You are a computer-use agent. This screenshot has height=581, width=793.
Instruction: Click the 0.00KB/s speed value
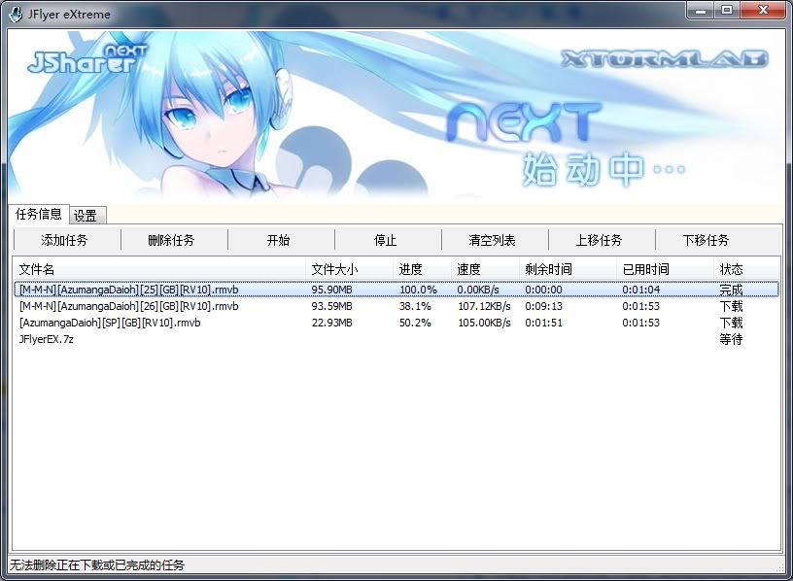(478, 290)
